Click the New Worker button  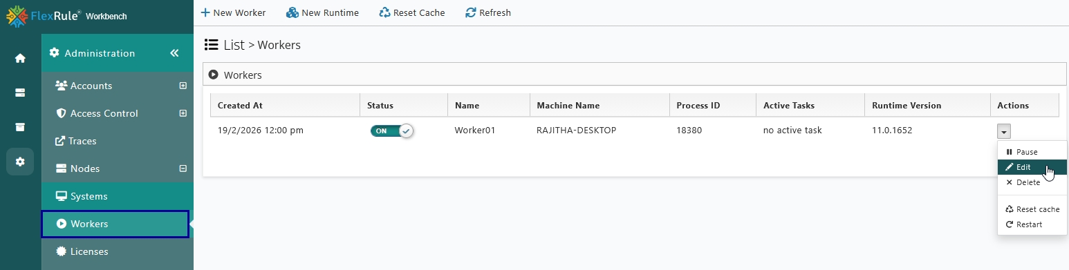tap(233, 12)
